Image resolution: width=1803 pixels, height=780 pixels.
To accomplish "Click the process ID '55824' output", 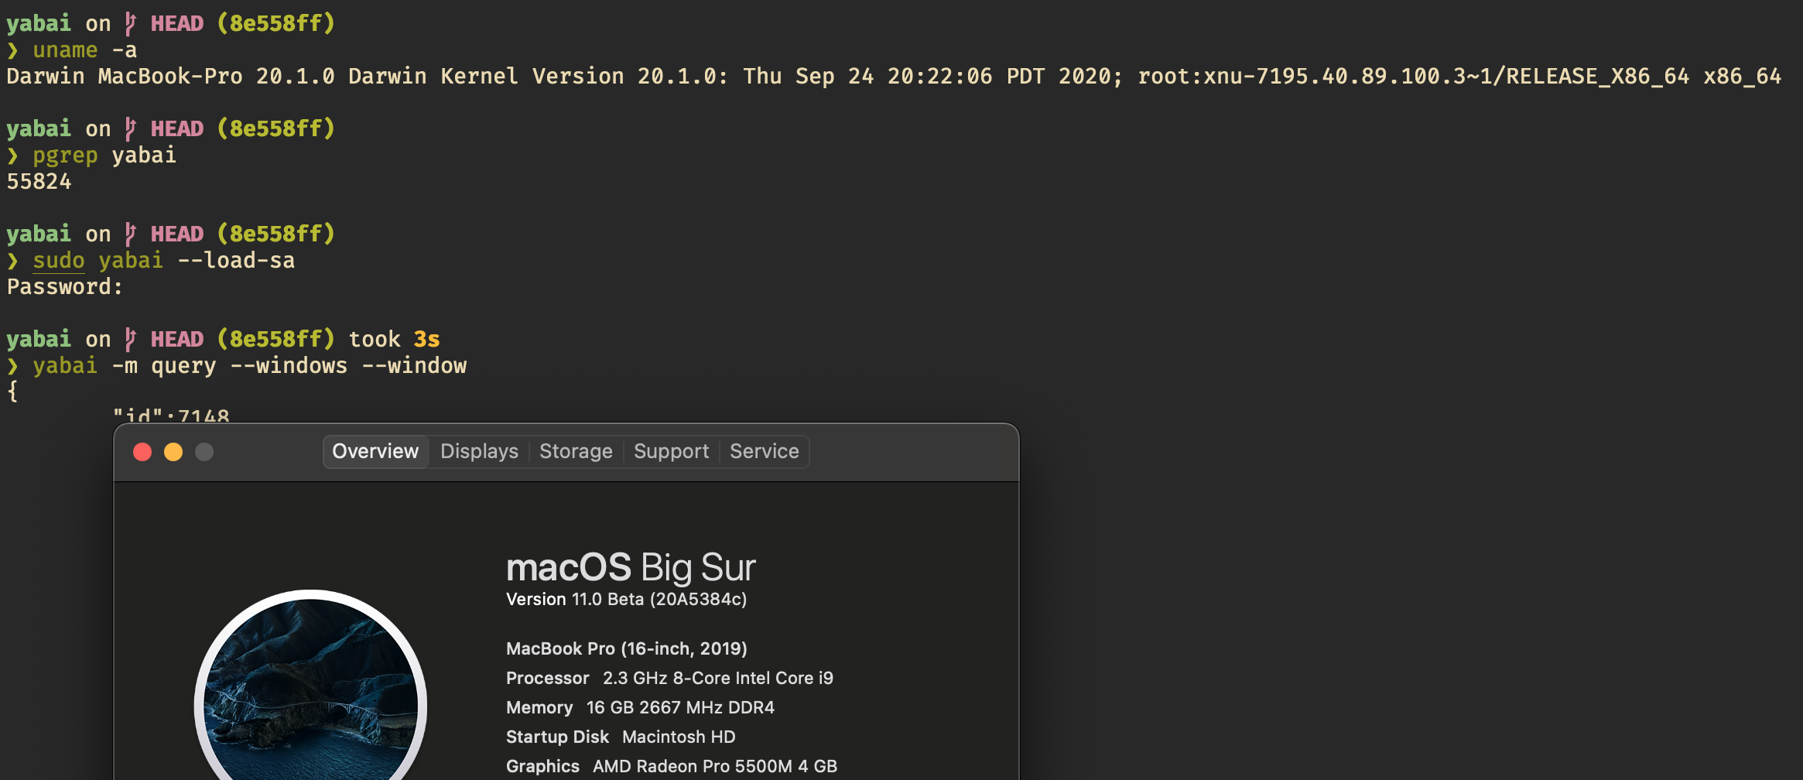I will tap(39, 182).
